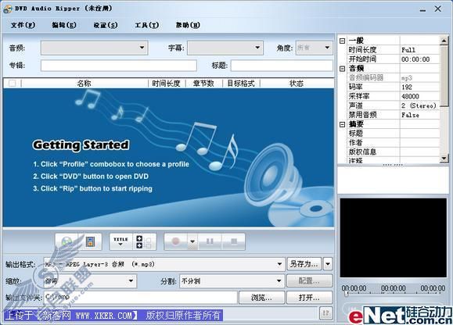Collapse the 一般 general property group

[343, 41]
